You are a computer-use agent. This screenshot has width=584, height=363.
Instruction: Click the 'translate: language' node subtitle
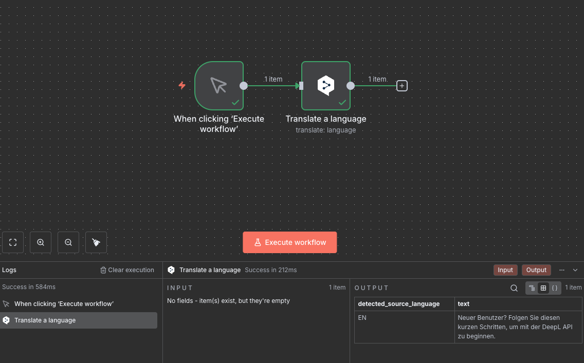tap(326, 130)
